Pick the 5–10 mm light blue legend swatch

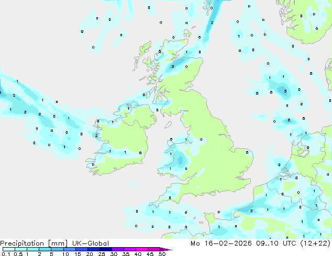pyautogui.click(x=57, y=249)
